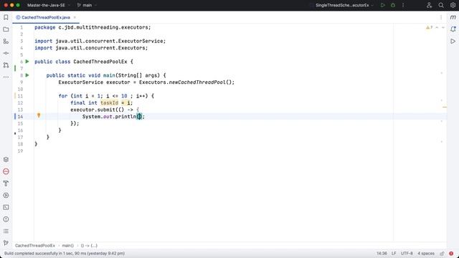
Task: Go to next highlighted problem arrow
Action: 443,27
